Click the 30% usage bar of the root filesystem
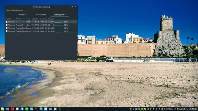Viewport: 198px width, 111px height. point(66,22)
